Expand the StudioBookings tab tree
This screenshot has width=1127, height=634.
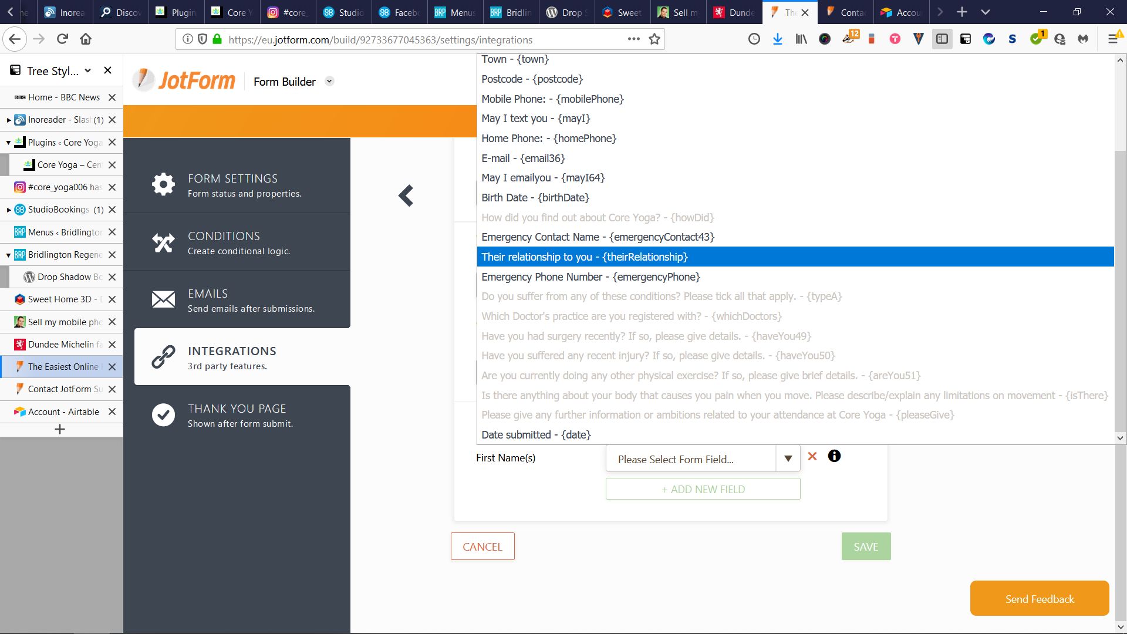[x=9, y=210]
